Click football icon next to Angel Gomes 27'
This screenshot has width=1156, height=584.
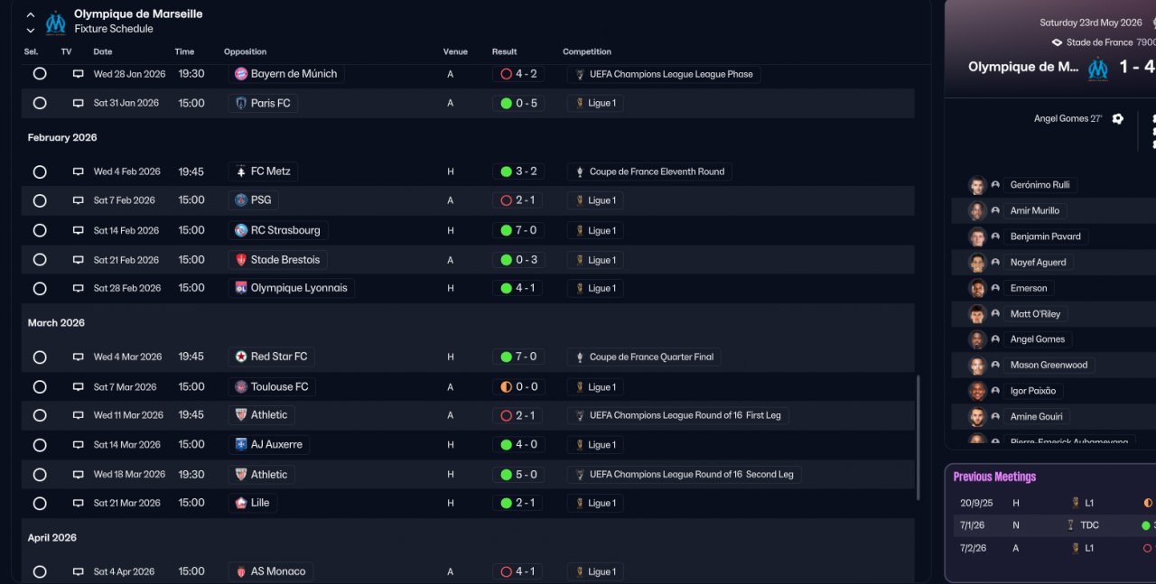pyautogui.click(x=1118, y=119)
